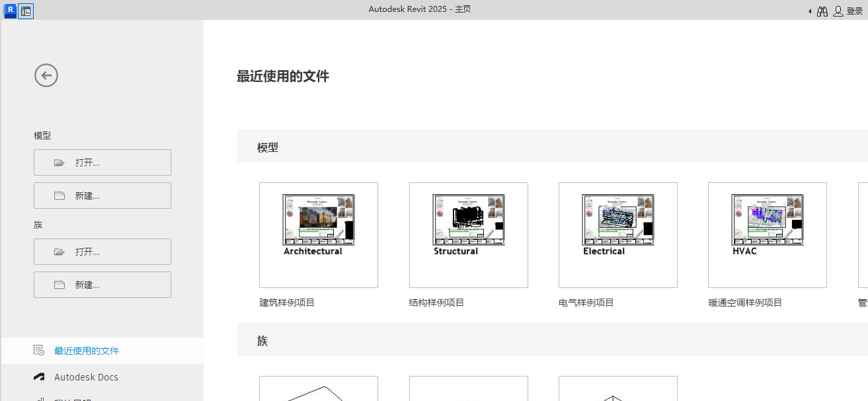Viewport: 868px width, 401px height.
Task: Click the 结构样例项目 label
Action: pyautogui.click(x=437, y=303)
